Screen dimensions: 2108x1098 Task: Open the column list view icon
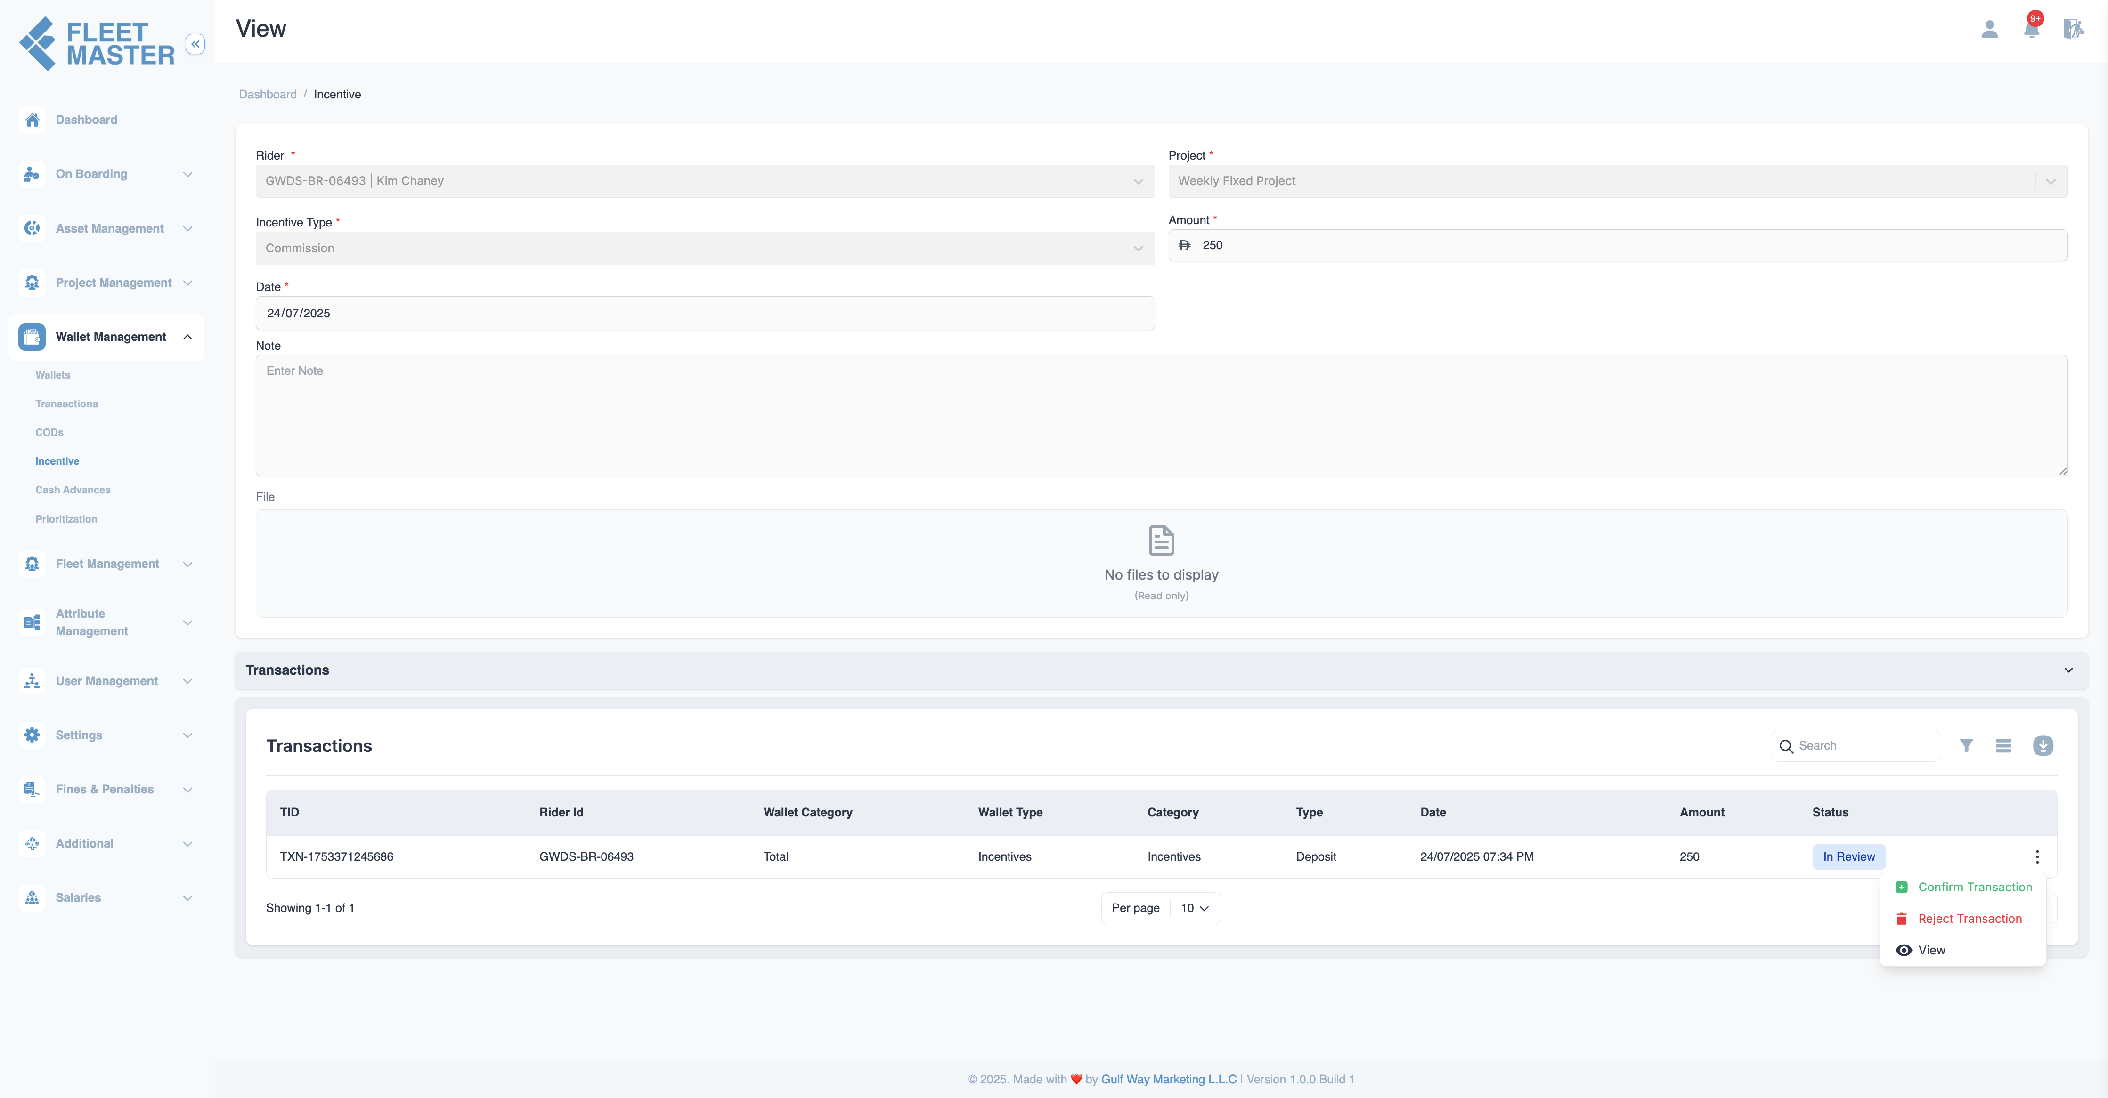pos(2003,745)
